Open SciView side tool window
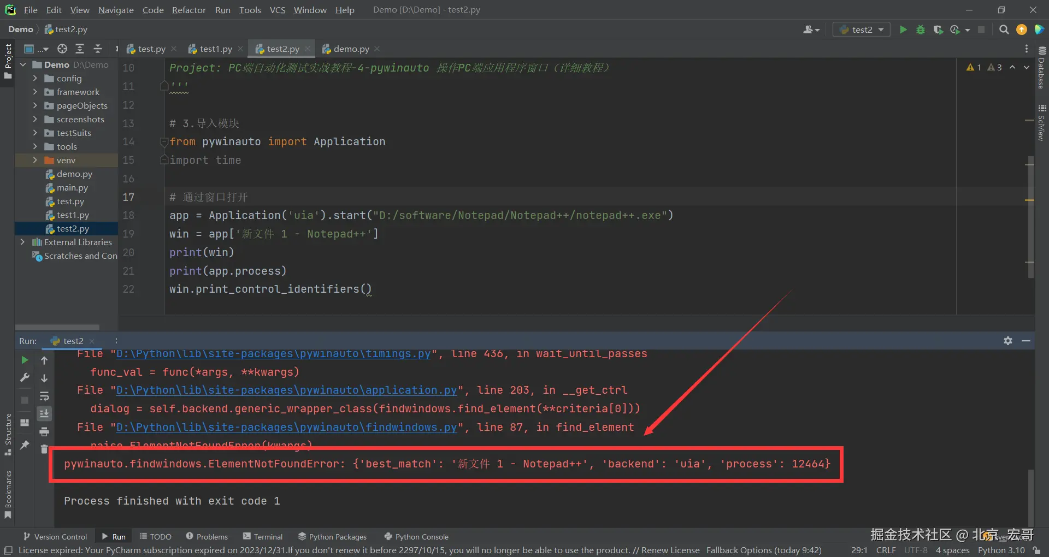Viewport: 1049px width, 557px height. [x=1042, y=122]
